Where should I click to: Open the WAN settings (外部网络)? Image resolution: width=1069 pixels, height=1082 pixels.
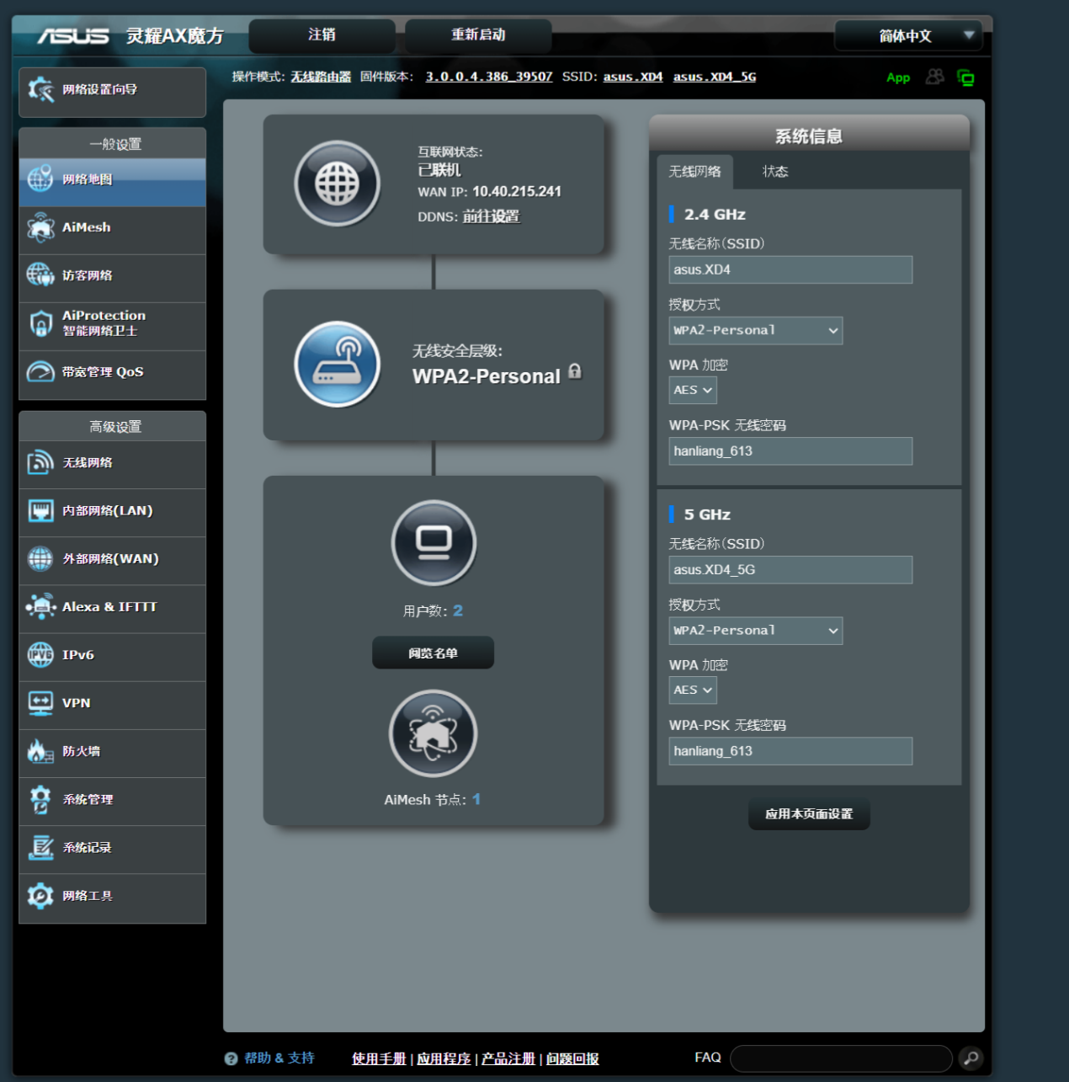click(112, 561)
